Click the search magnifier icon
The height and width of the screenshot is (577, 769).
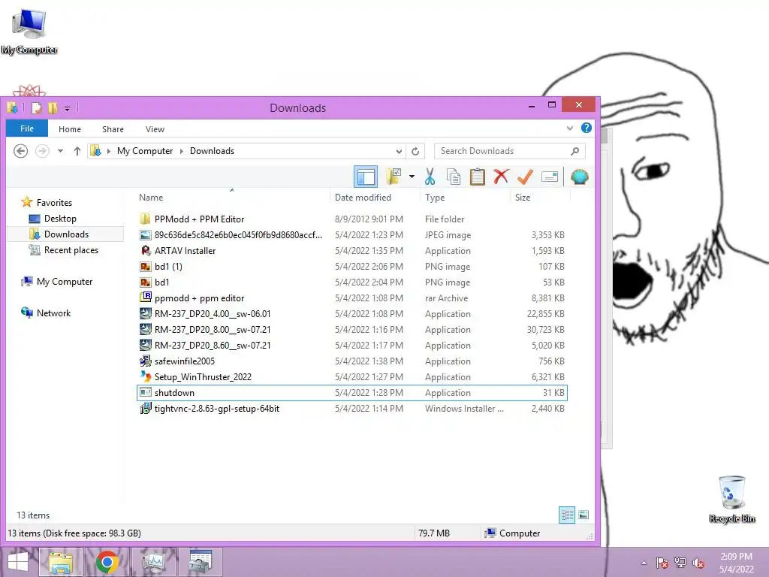pos(574,151)
